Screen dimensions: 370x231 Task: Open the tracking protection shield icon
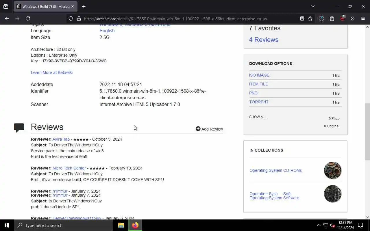pyautogui.click(x=71, y=18)
